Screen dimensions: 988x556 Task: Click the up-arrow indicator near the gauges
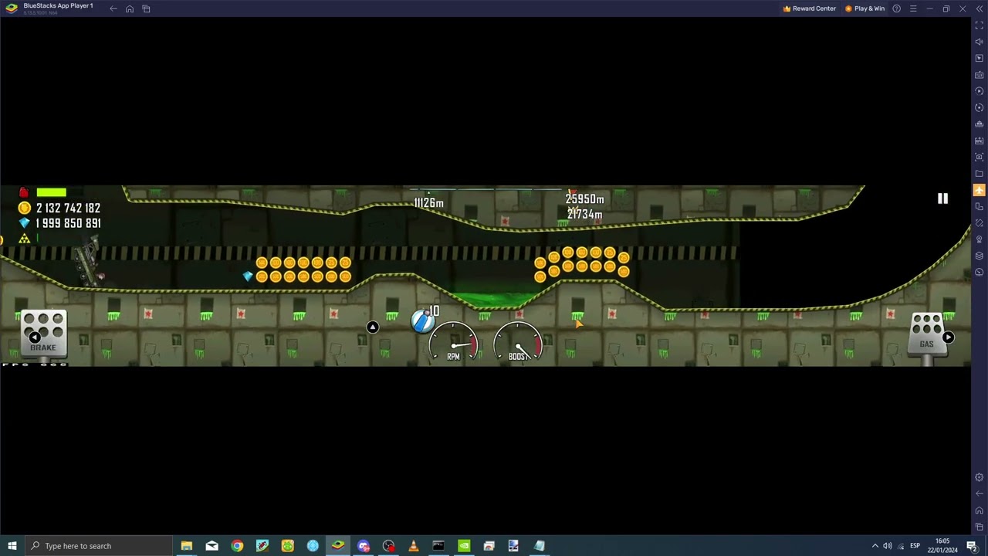tap(372, 327)
